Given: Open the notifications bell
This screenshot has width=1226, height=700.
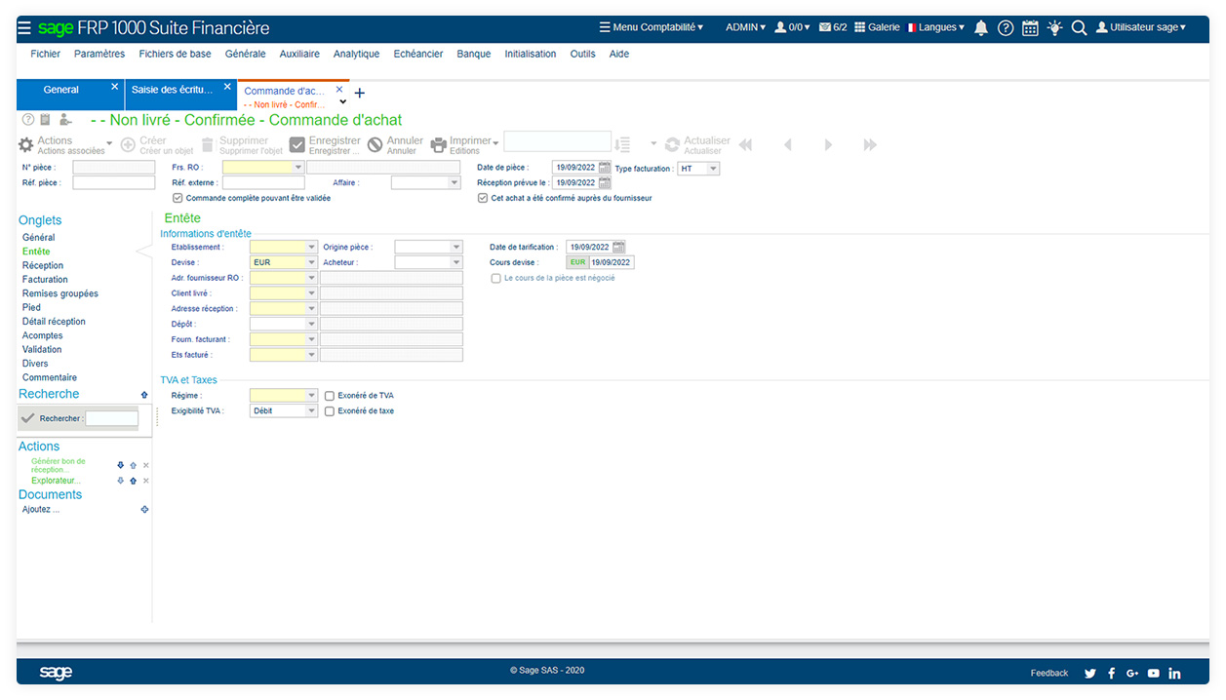Looking at the screenshot, I should pyautogui.click(x=981, y=28).
